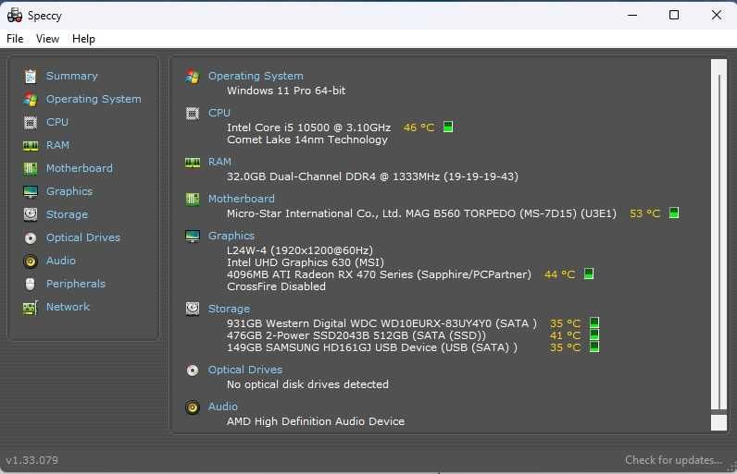Open the Graphics heading link in summary

(231, 236)
